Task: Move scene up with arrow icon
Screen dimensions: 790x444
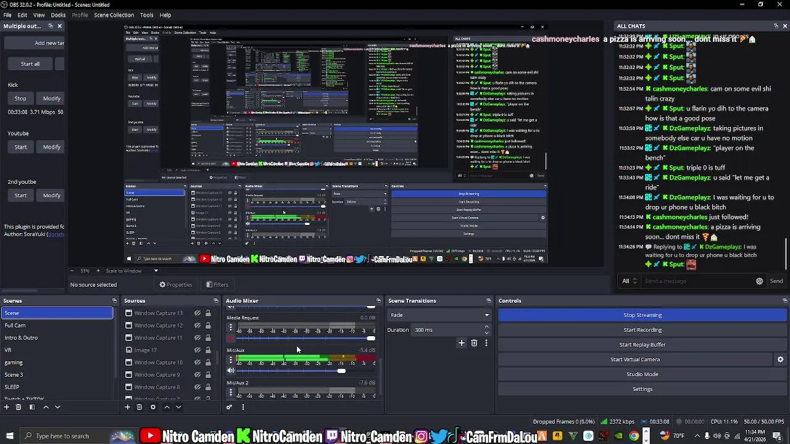Action: [46, 407]
